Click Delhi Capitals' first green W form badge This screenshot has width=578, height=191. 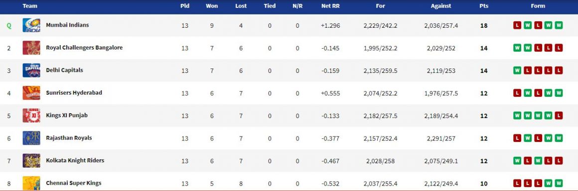[x=517, y=70]
